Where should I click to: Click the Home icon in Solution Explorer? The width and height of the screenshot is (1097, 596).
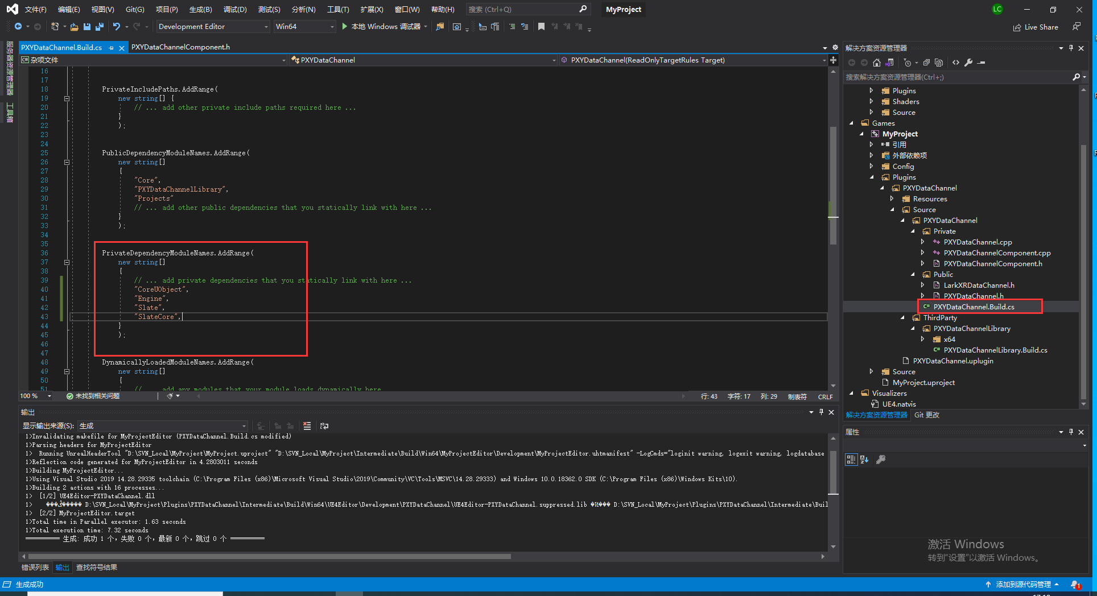[x=877, y=63]
